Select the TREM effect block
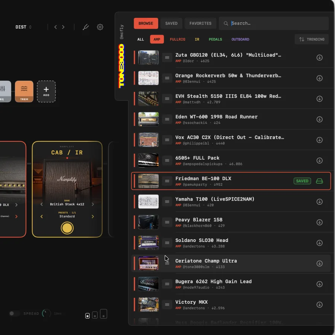 pos(24,92)
